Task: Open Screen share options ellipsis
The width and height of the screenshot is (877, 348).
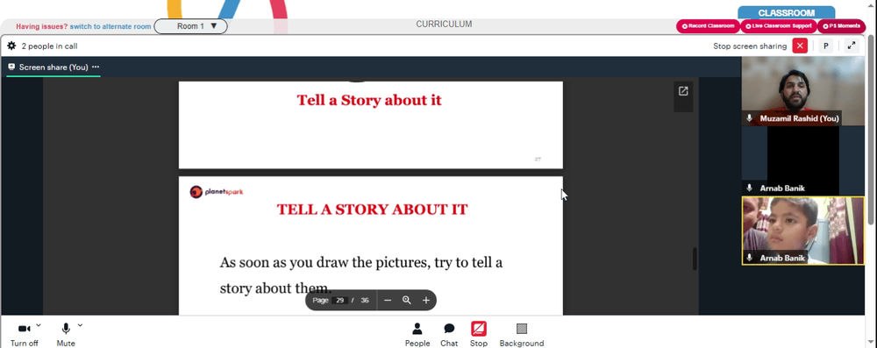Action: [x=96, y=67]
